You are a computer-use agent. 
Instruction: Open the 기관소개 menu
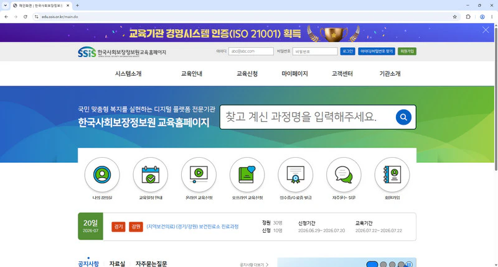390,73
